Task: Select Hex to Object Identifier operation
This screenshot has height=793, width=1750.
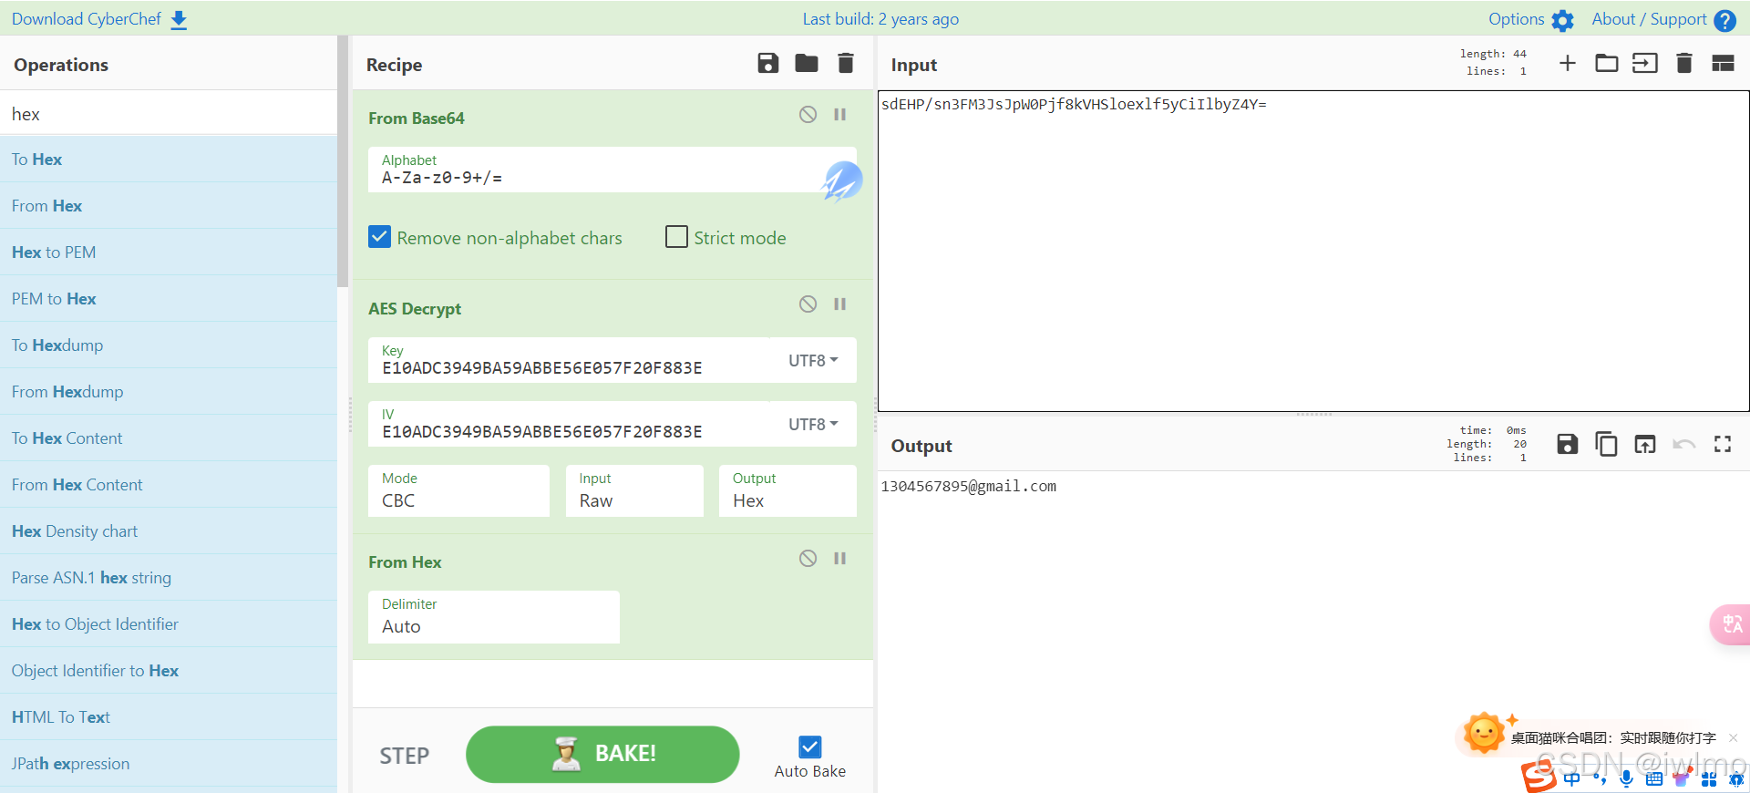Action: click(x=169, y=624)
